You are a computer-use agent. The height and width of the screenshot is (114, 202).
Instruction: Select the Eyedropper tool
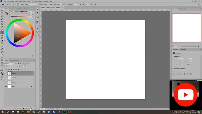[x=2, y=27]
